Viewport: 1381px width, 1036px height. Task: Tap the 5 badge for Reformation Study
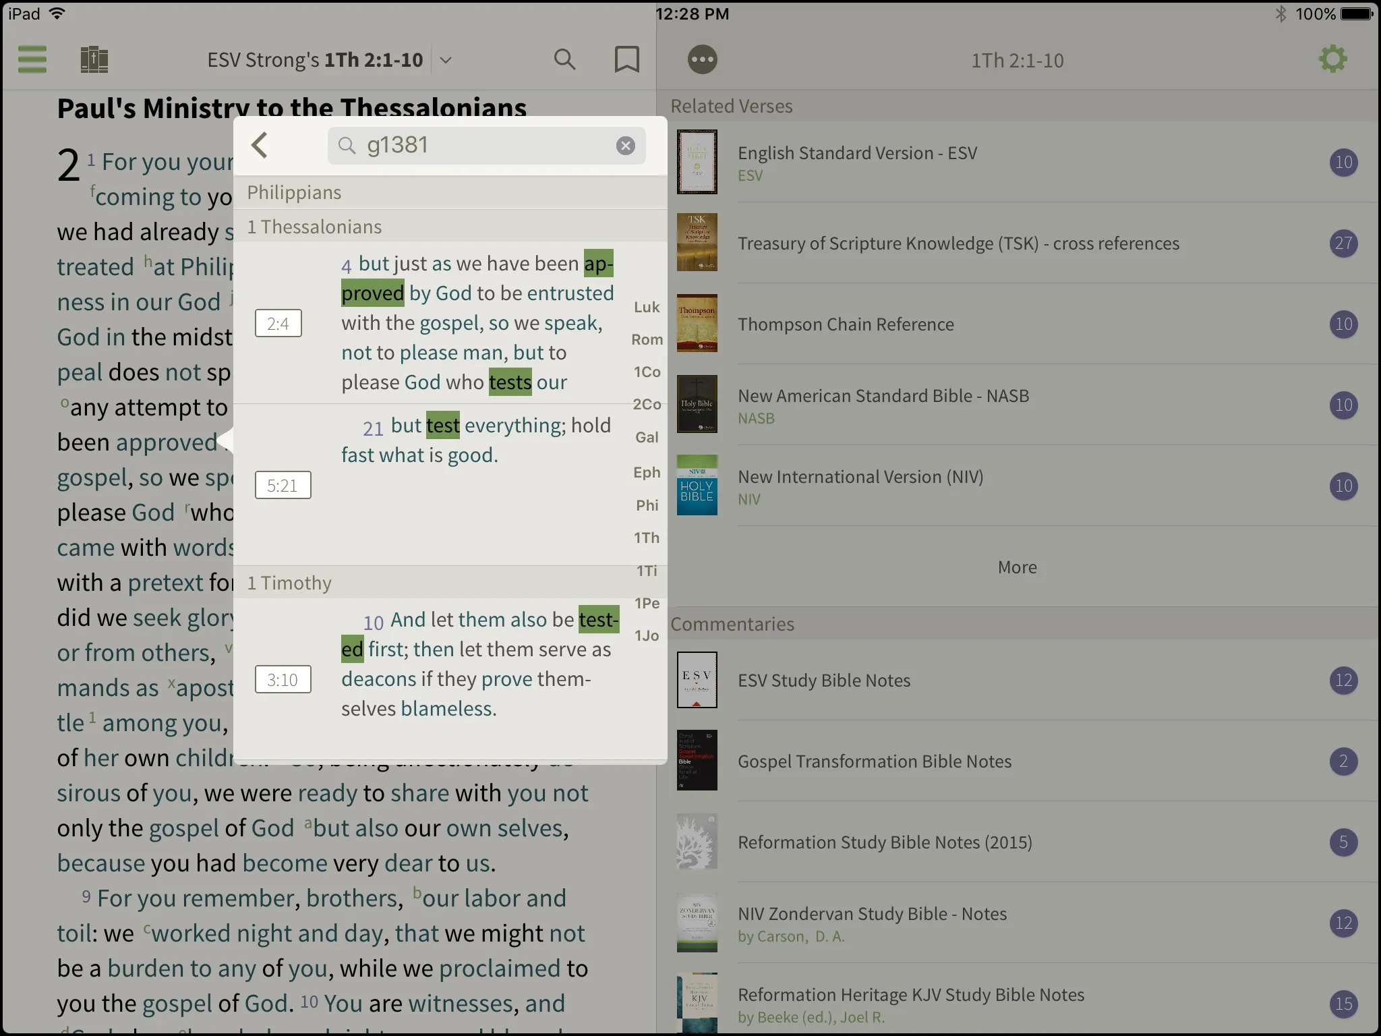[1343, 842]
